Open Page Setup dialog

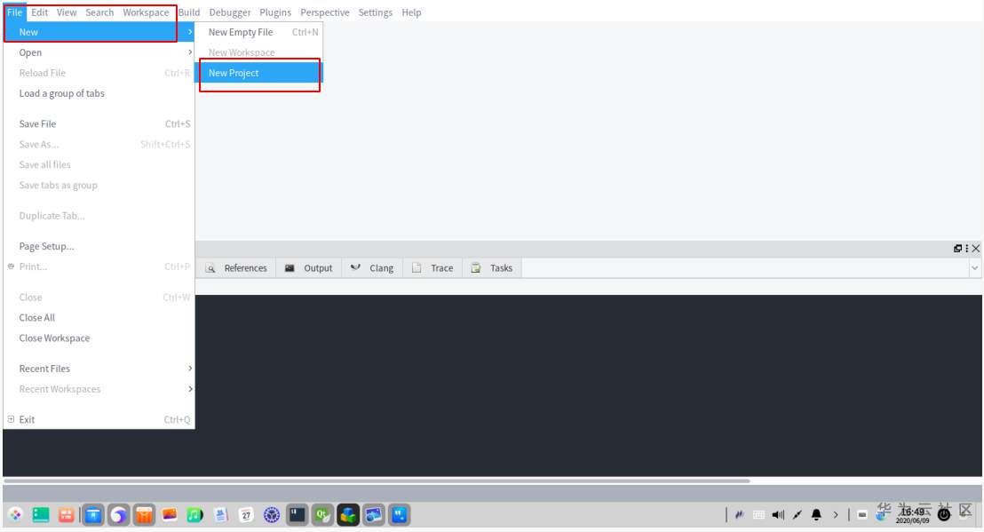click(x=99, y=247)
